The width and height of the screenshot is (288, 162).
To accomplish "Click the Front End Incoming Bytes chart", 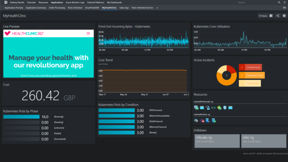I will coord(144,40).
